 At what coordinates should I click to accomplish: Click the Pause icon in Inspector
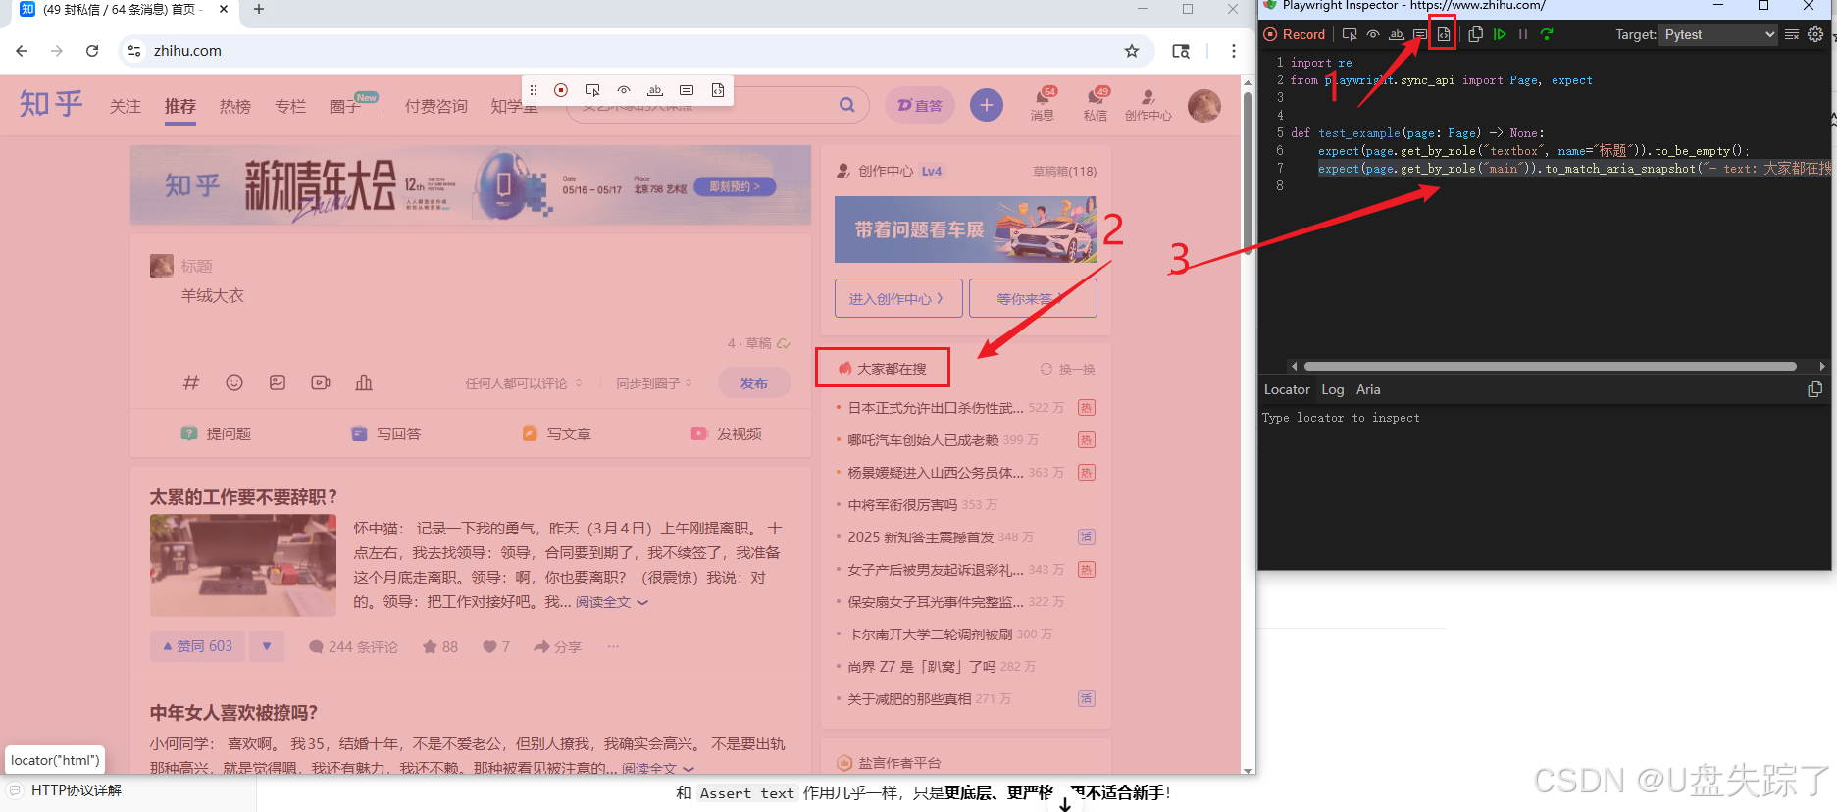(x=1523, y=34)
